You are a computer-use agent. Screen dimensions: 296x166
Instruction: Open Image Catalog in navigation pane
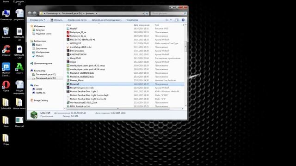click(39, 101)
